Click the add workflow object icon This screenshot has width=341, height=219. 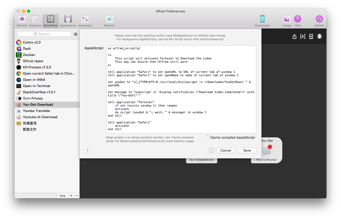pyautogui.click(x=311, y=37)
